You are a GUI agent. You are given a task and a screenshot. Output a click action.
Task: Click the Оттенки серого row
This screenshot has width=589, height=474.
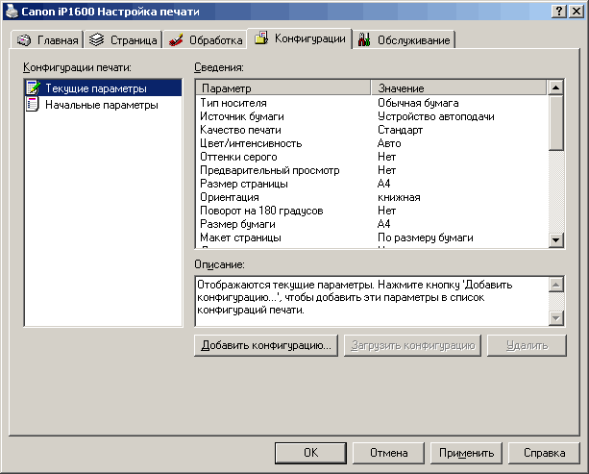[372, 157]
